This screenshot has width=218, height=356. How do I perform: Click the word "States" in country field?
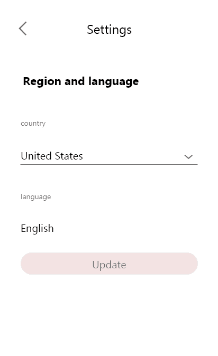(x=69, y=156)
